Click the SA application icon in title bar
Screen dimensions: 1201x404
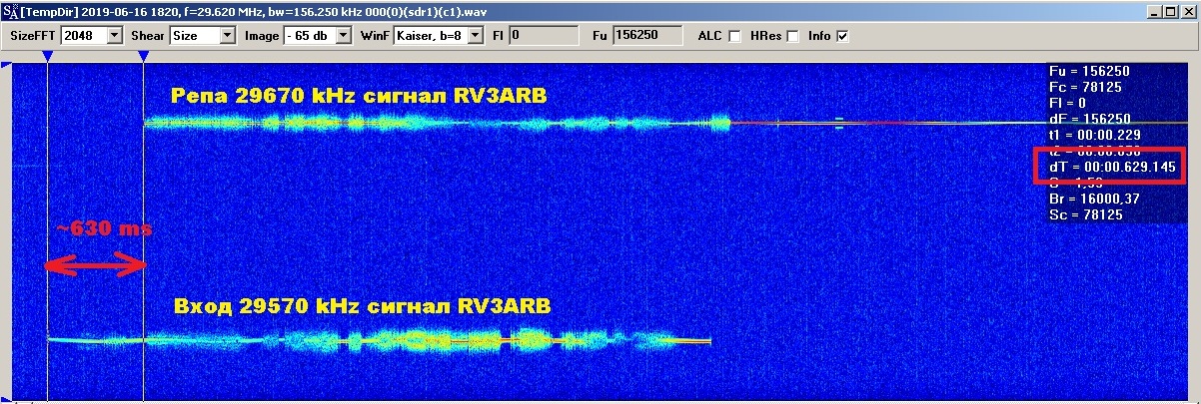tap(10, 10)
